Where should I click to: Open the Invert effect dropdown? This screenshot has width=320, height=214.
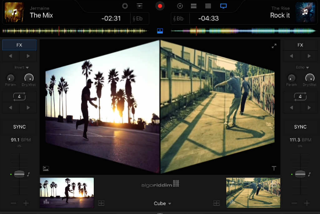click(22, 67)
